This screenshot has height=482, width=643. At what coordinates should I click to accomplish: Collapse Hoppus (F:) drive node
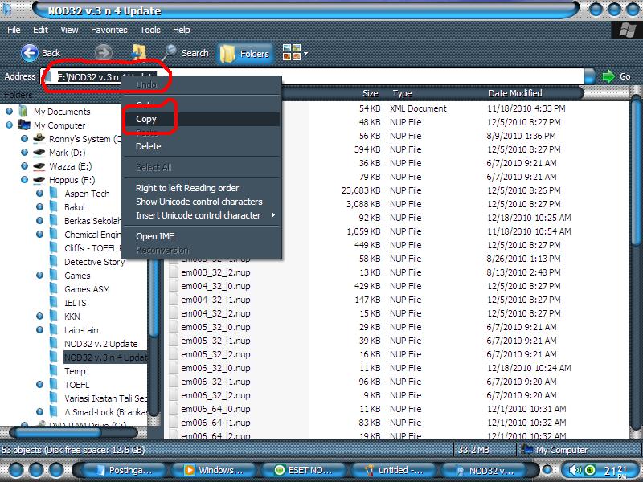[x=24, y=179]
